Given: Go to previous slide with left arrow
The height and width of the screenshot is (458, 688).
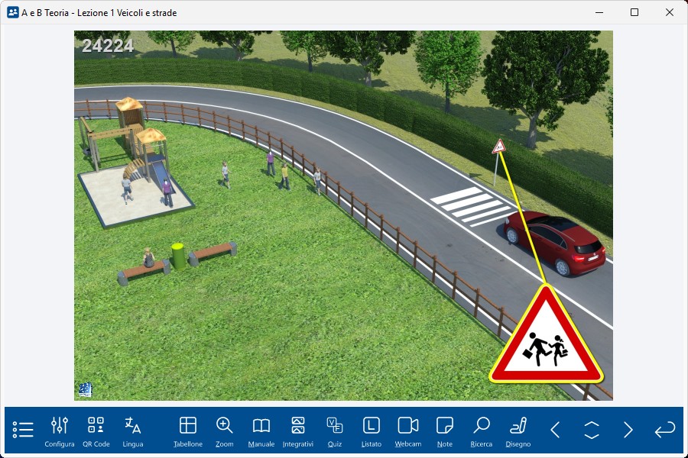Looking at the screenshot, I should pyautogui.click(x=555, y=430).
